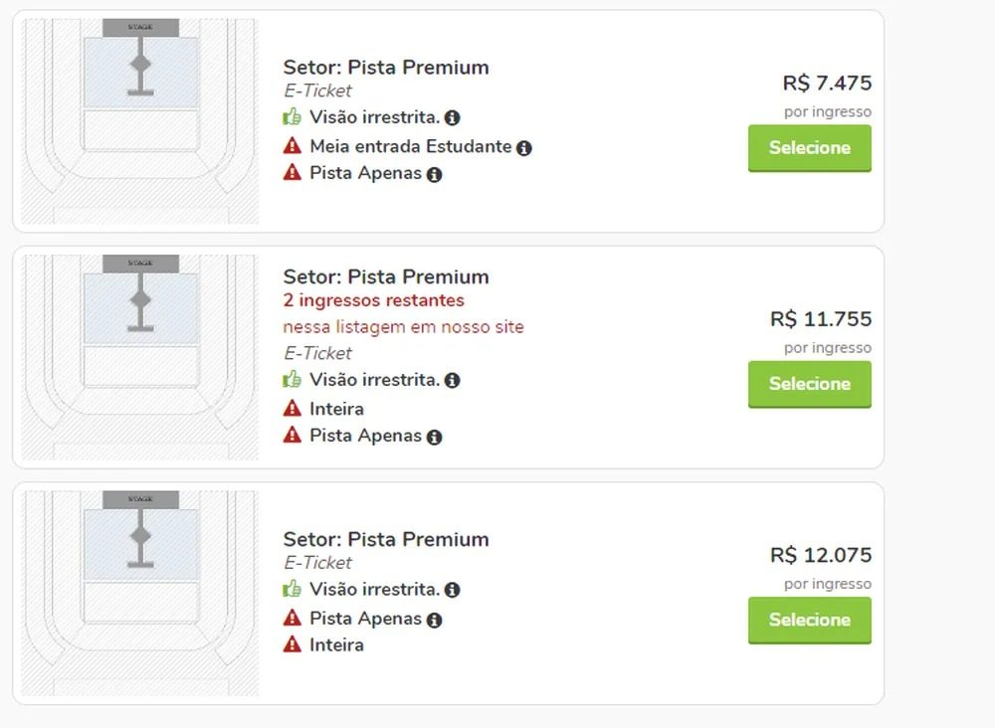Open the Pista Apenas info icon, first listing
The height and width of the screenshot is (728, 995).
(x=433, y=176)
